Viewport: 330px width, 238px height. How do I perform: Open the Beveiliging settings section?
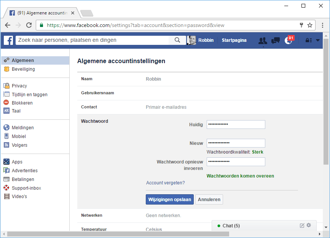(x=23, y=69)
